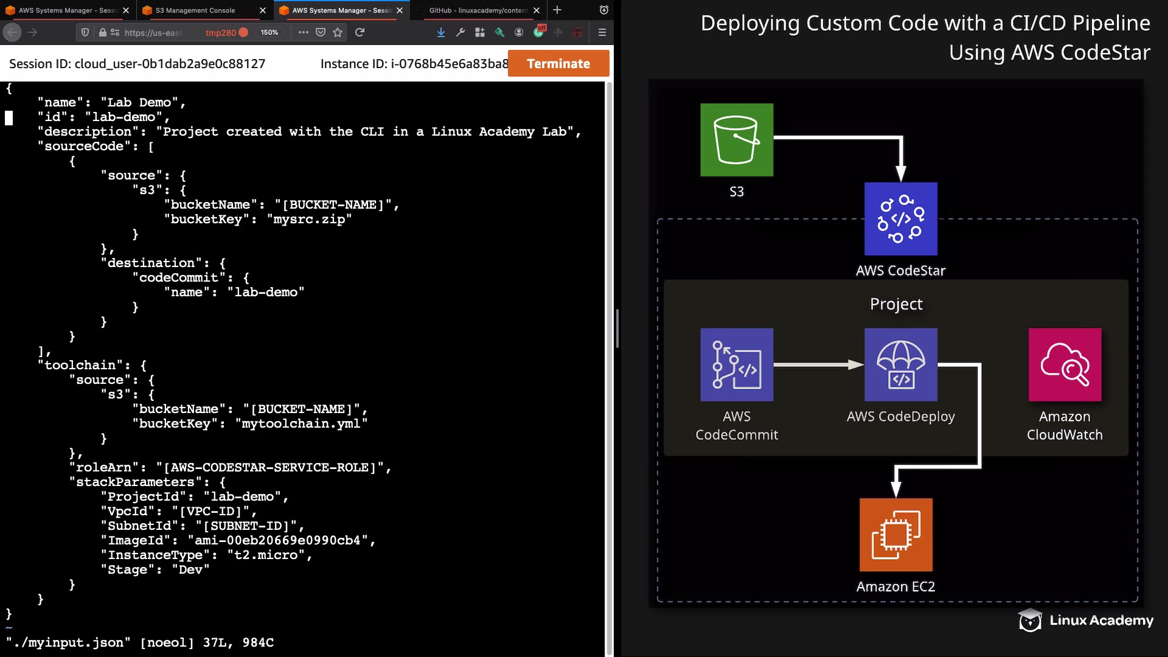Click the wrench developer tools icon
1168x657 pixels.
pyautogui.click(x=461, y=32)
